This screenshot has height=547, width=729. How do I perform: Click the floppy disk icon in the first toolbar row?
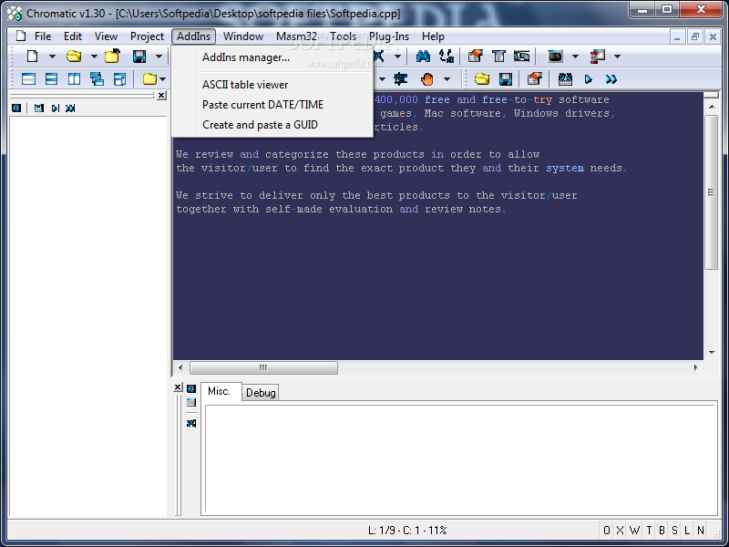click(139, 57)
